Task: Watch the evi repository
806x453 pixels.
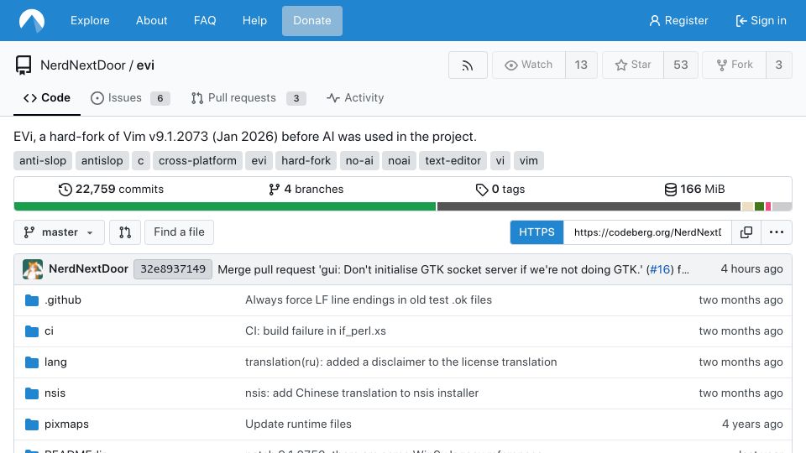Action: [529, 65]
